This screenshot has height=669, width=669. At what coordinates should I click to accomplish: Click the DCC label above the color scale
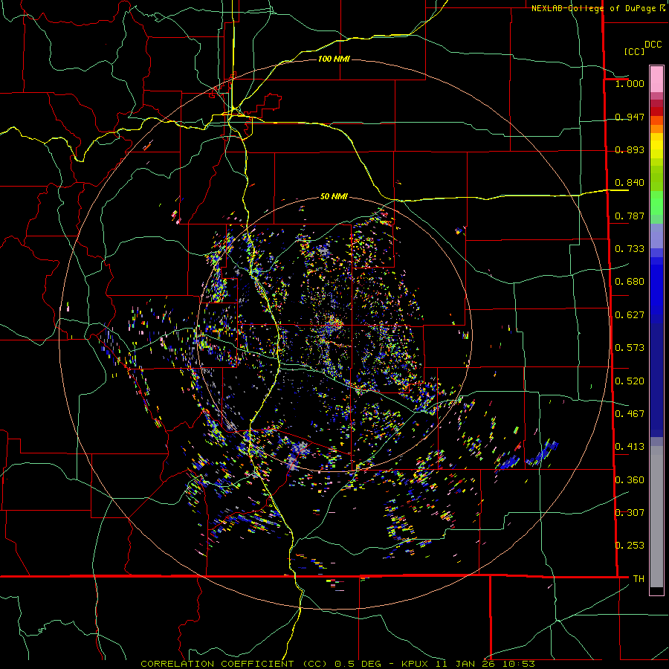(653, 44)
